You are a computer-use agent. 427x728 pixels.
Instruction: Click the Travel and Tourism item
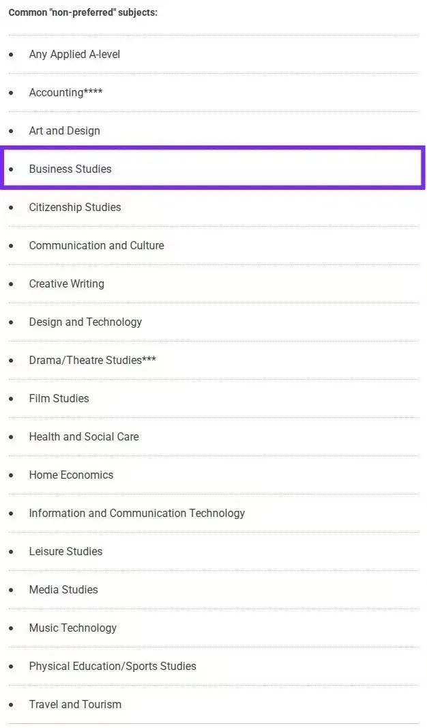[75, 704]
